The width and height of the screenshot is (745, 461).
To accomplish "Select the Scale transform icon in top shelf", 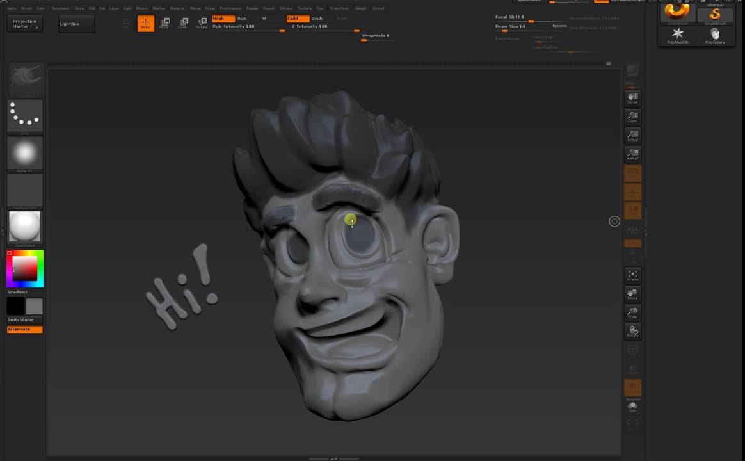I will (x=182, y=23).
